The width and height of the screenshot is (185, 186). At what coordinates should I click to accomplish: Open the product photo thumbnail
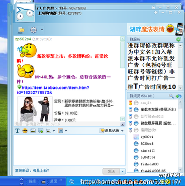pos(35,109)
